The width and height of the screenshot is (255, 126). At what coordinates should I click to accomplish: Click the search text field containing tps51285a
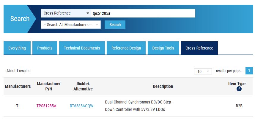pyautogui.click(x=143, y=13)
